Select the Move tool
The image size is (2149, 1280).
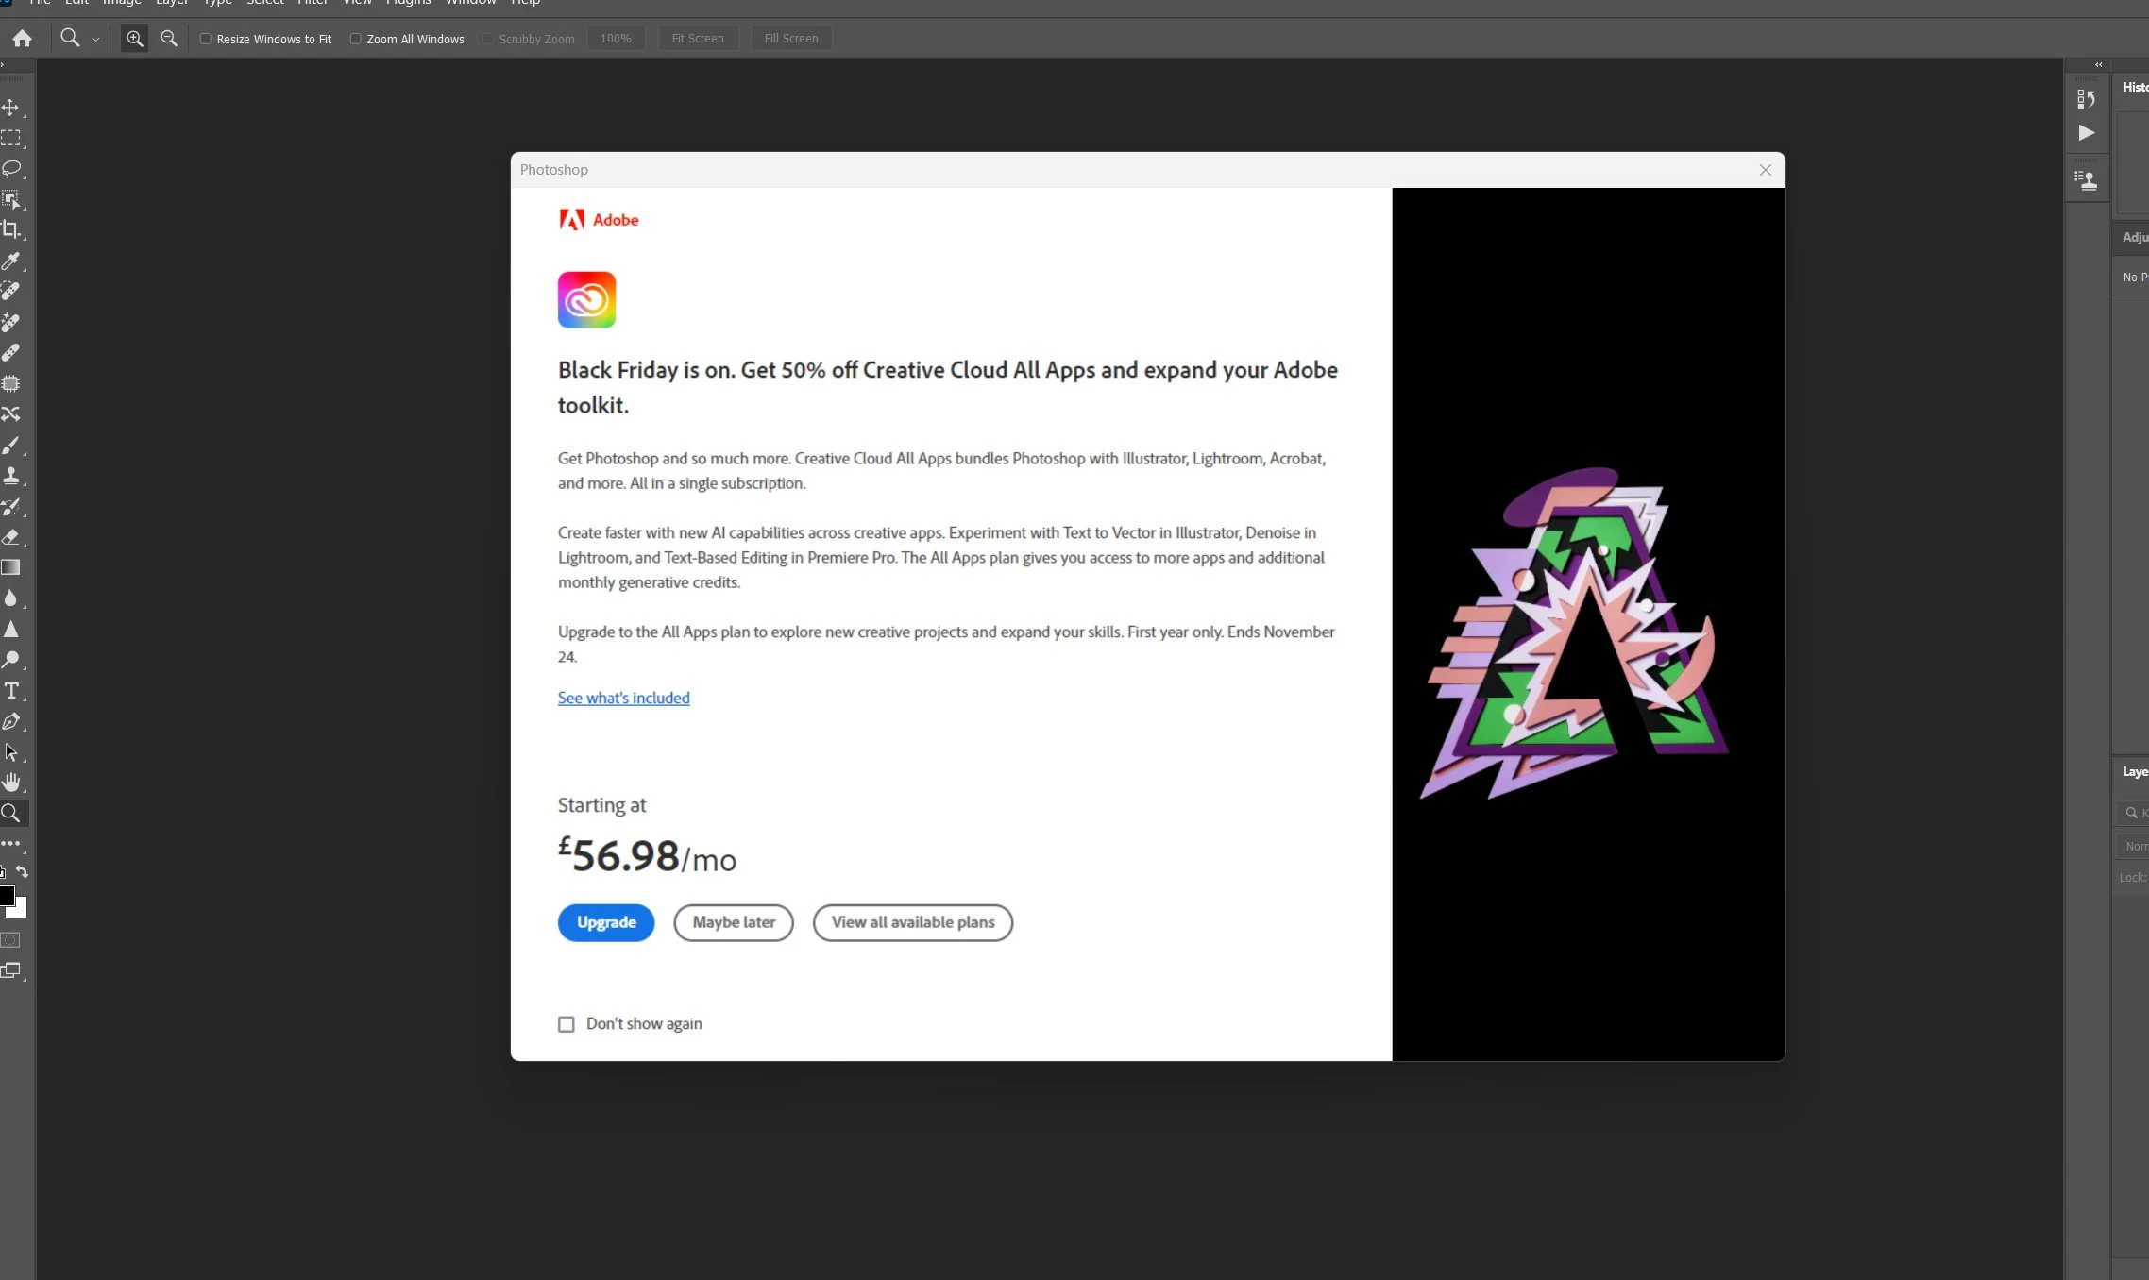click(x=10, y=108)
